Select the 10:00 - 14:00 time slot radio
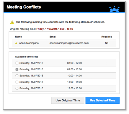 pyautogui.click(x=17, y=76)
